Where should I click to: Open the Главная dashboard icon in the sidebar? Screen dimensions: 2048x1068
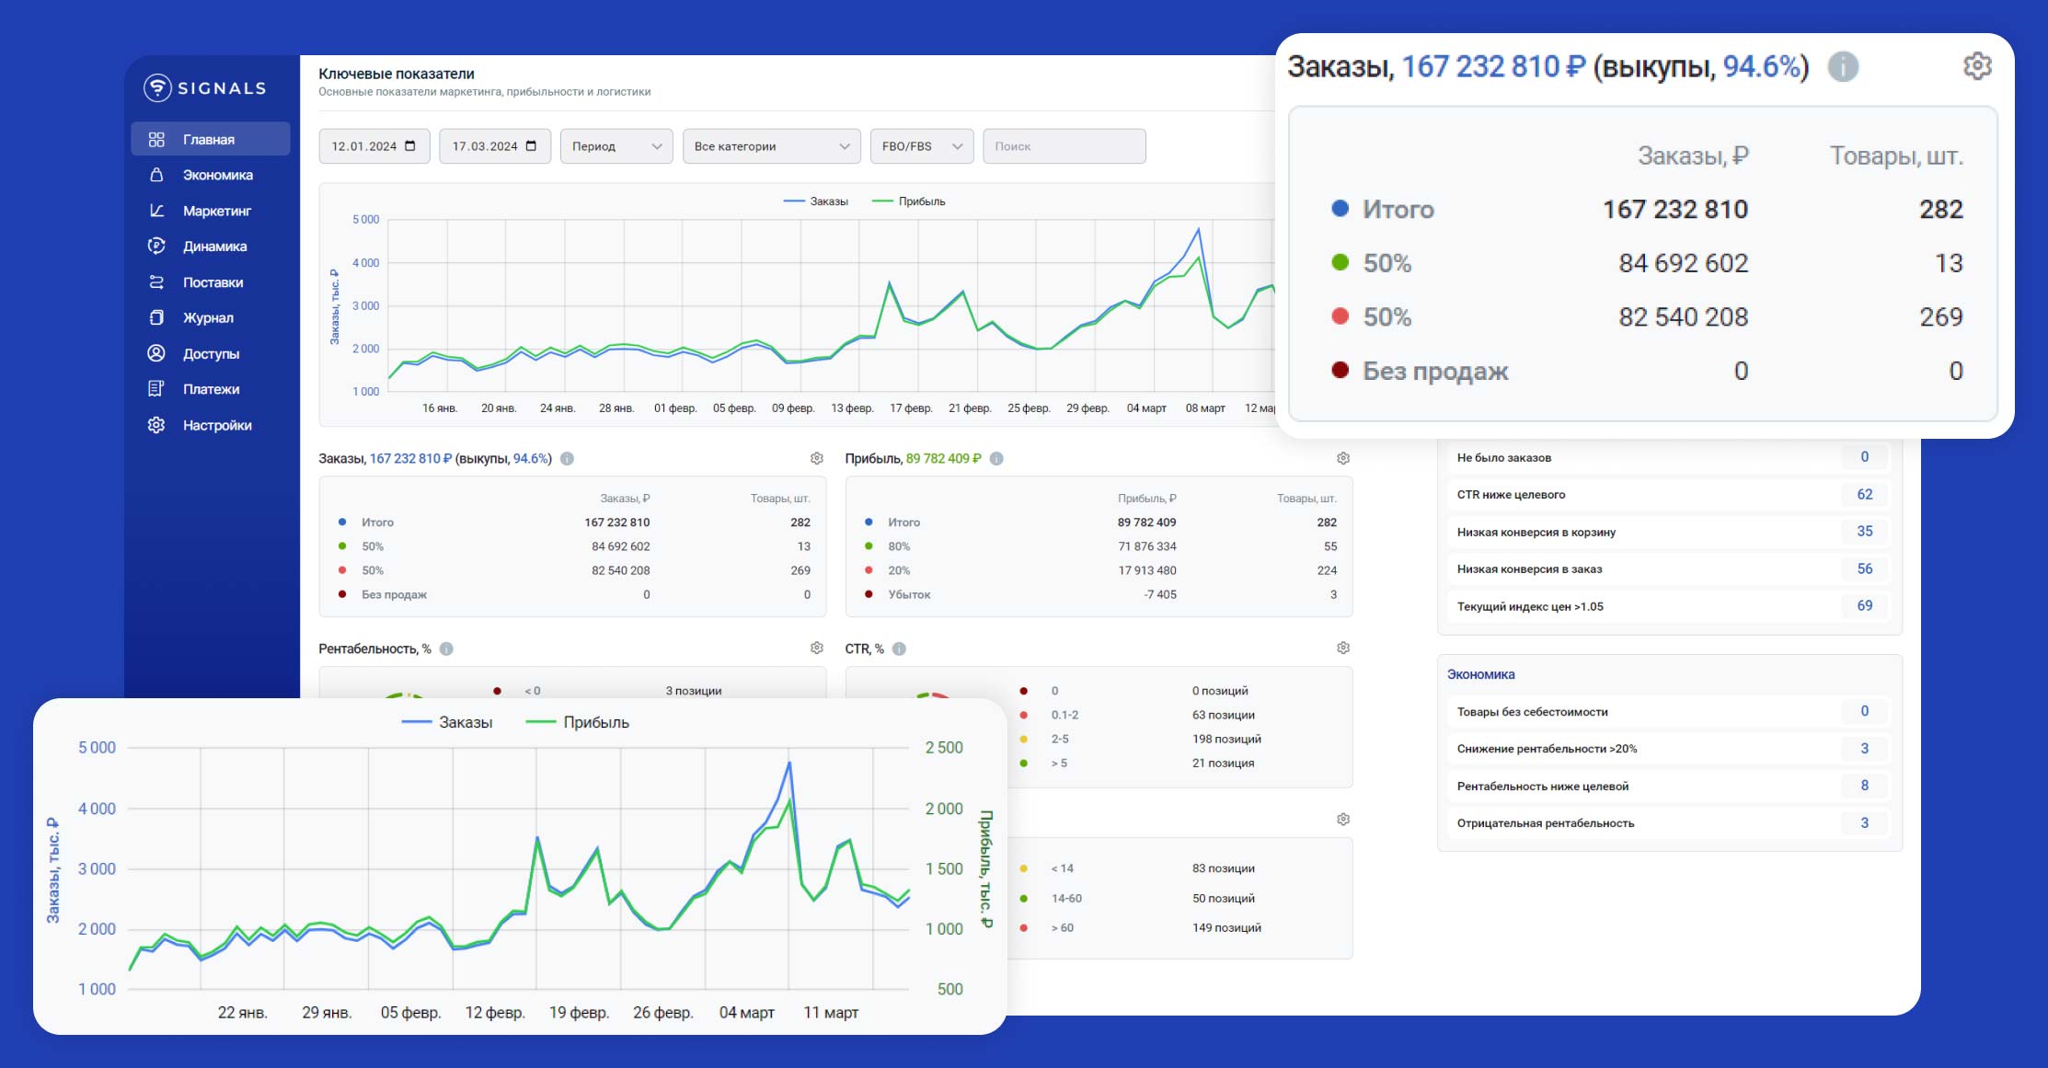(156, 139)
